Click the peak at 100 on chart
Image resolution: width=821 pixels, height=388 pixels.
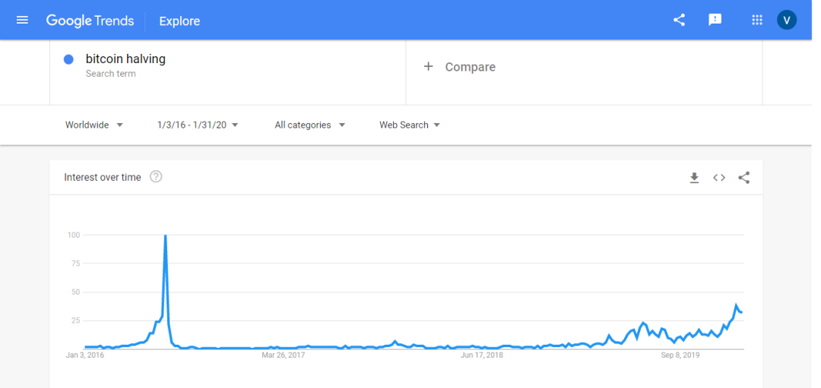pos(166,236)
